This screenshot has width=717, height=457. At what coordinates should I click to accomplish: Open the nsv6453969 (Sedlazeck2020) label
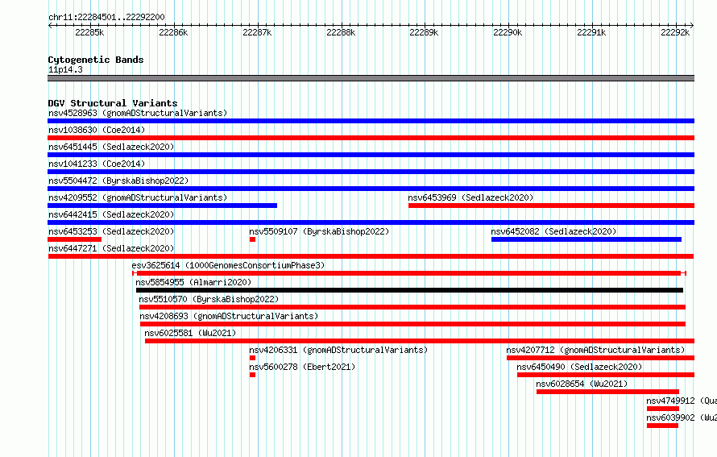[470, 197]
